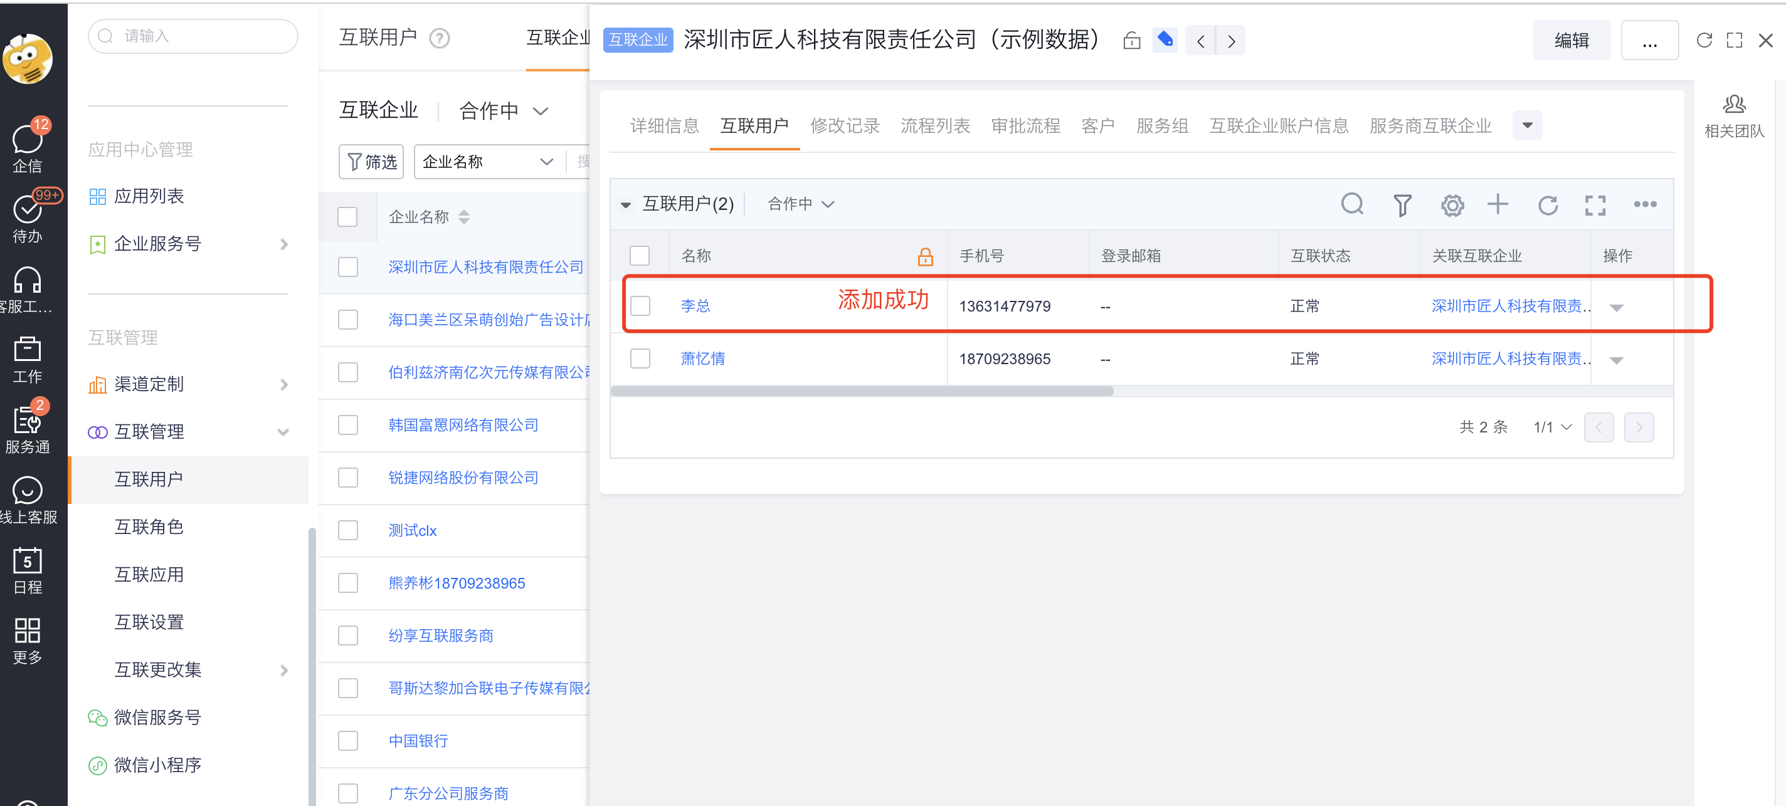Switch to the 审批流程 tab
This screenshot has height=806, width=1786.
[x=1025, y=125]
